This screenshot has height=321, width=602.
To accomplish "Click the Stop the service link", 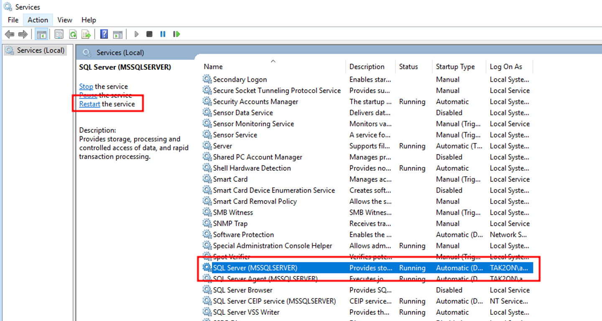I will pyautogui.click(x=86, y=86).
